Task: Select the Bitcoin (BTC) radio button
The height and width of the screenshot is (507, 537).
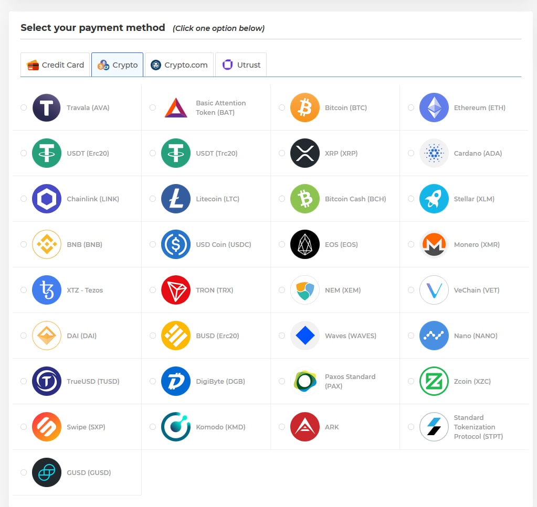Action: point(282,107)
